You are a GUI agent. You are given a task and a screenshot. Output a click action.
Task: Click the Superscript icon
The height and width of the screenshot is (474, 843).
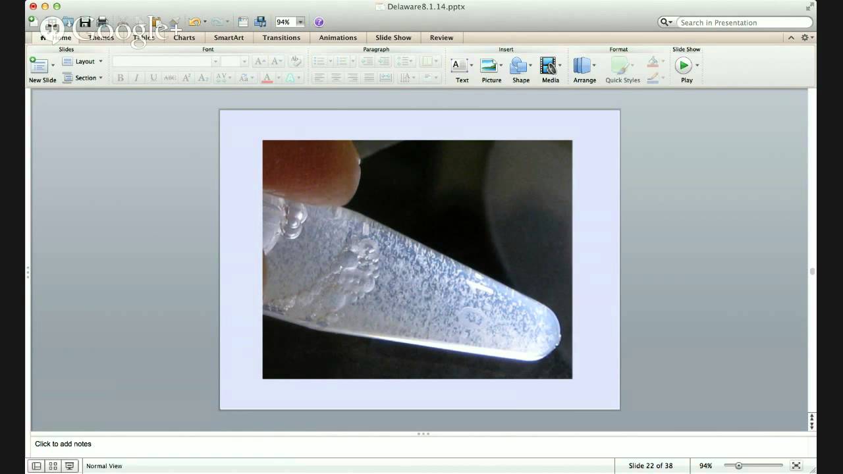[x=186, y=78]
